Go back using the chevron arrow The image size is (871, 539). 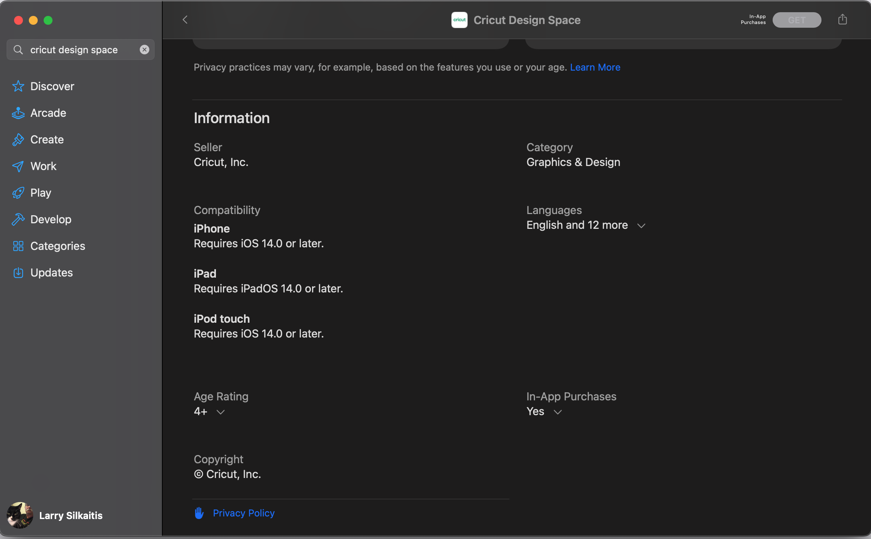click(x=185, y=20)
